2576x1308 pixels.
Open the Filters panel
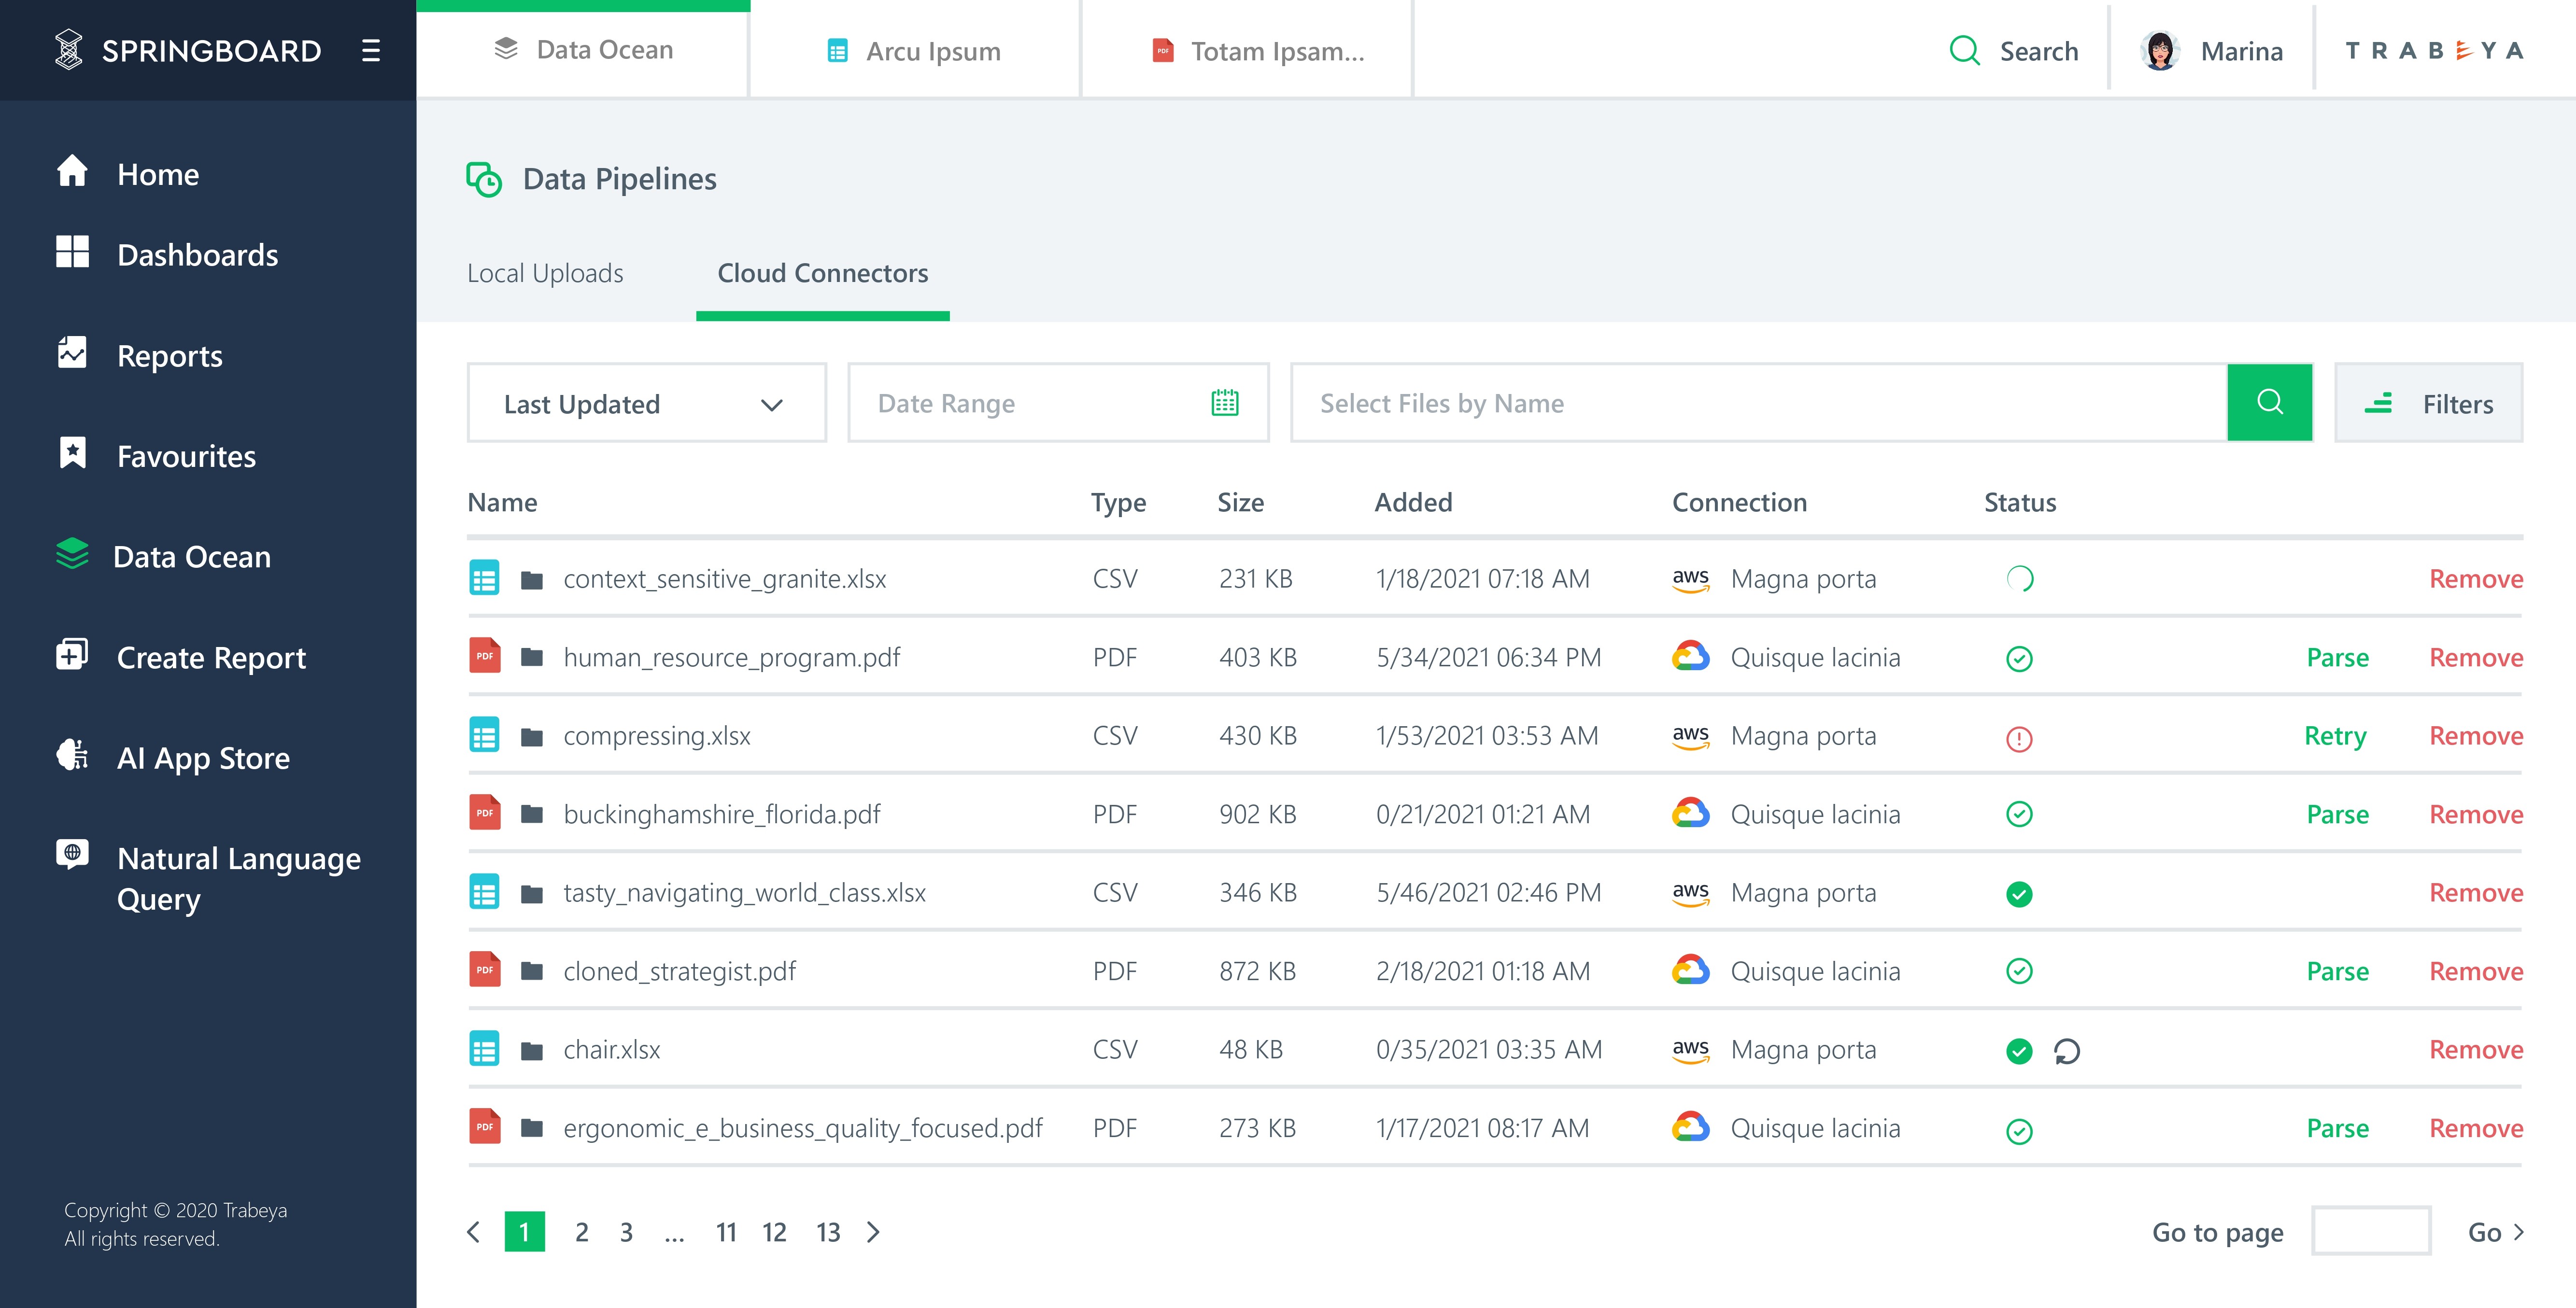click(x=2429, y=403)
